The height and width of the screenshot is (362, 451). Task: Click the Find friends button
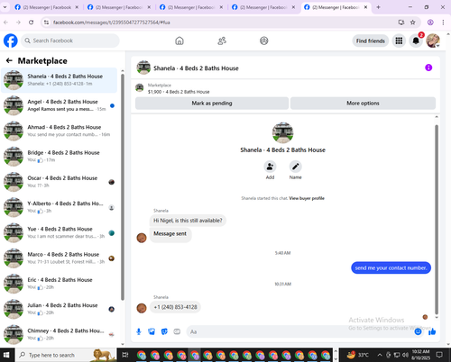click(371, 41)
